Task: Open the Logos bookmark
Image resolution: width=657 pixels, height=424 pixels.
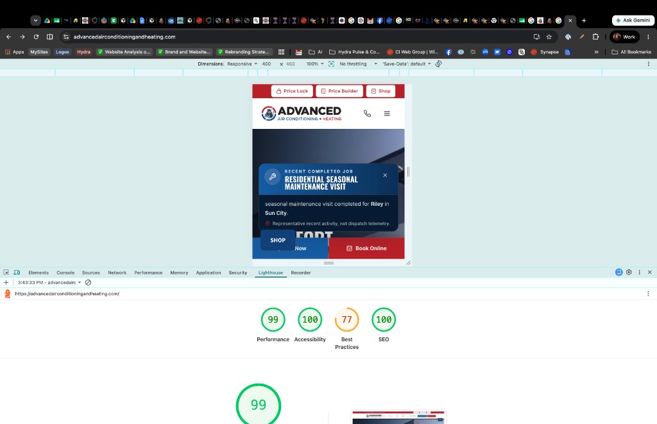Action: tap(62, 52)
